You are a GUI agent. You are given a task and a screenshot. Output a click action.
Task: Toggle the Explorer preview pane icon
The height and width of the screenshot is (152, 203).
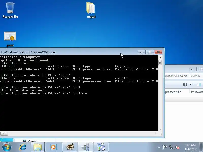point(199,85)
